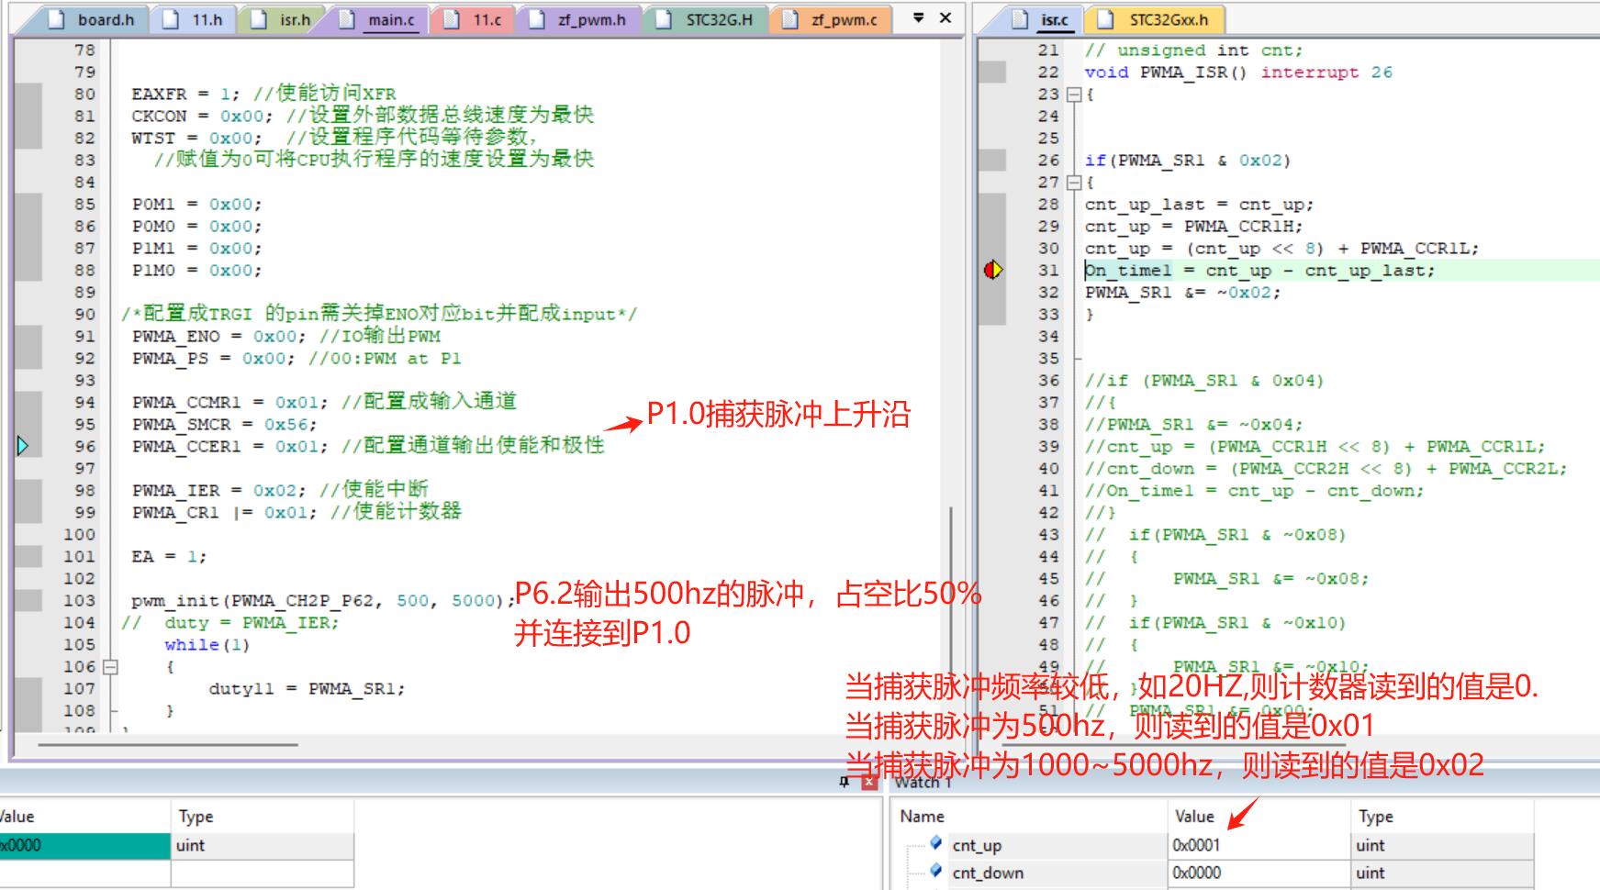This screenshot has height=890, width=1600.
Task: Click the cnt_up variable icon in Watch
Action: 935,842
